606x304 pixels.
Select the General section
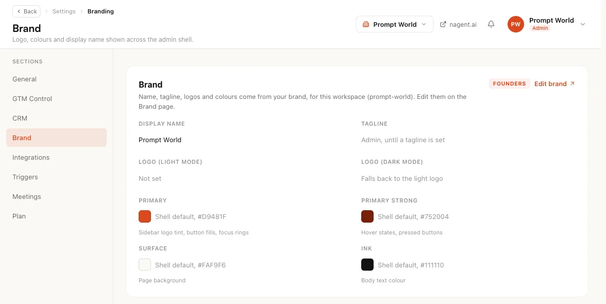coord(57,79)
